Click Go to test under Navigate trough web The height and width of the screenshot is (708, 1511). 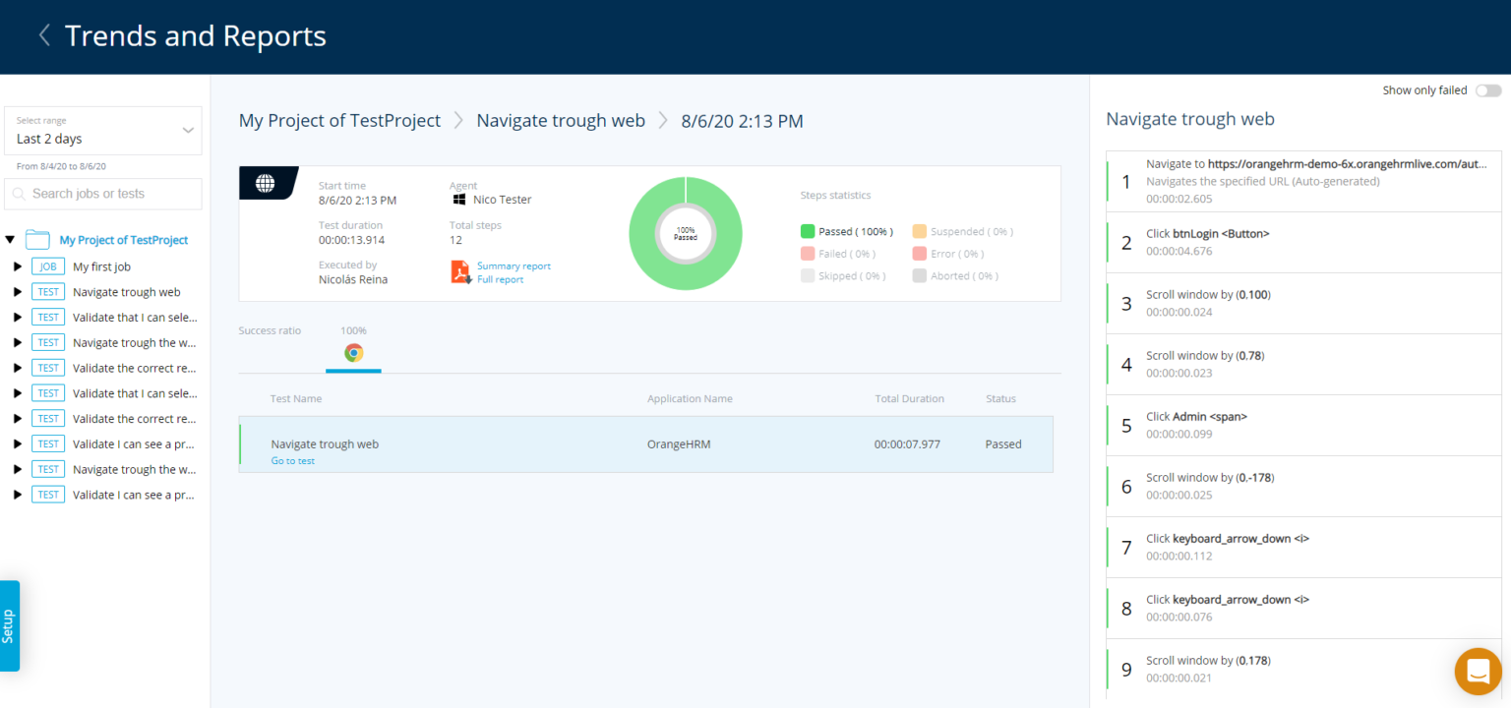(x=292, y=460)
